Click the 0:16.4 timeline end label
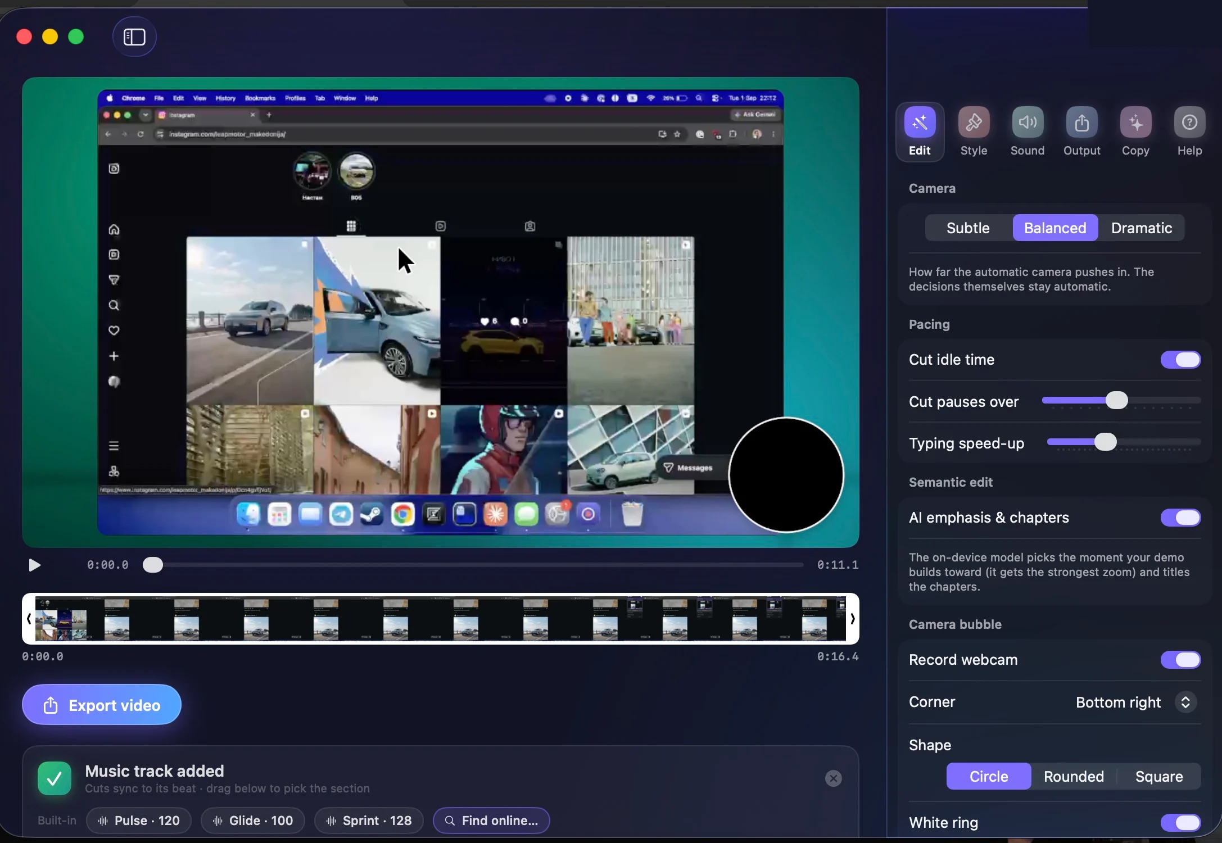 838,656
